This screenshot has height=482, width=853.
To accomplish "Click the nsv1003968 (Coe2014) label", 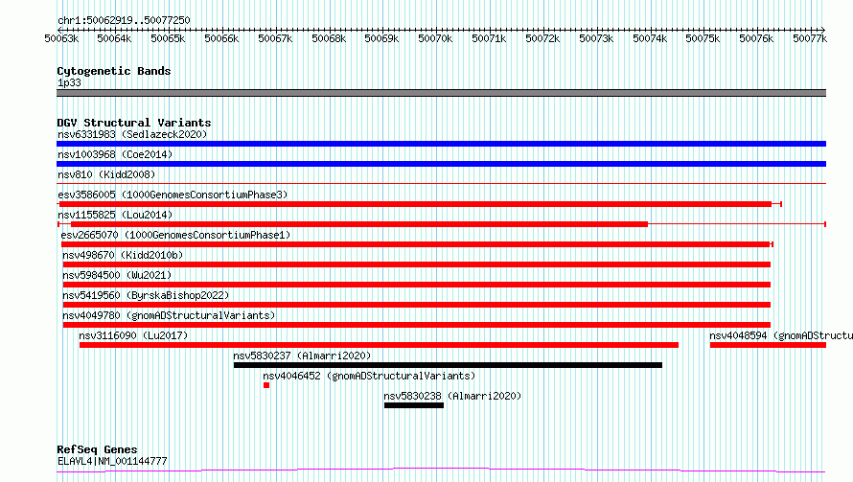I will click(x=115, y=154).
